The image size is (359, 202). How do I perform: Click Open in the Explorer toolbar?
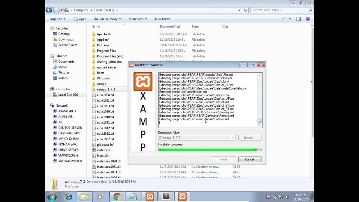[80, 19]
